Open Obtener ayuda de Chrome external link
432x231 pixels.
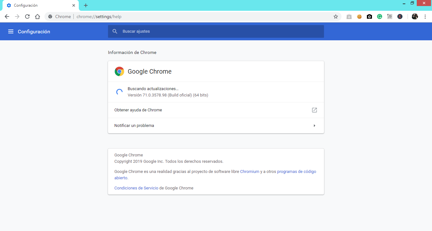(314, 110)
